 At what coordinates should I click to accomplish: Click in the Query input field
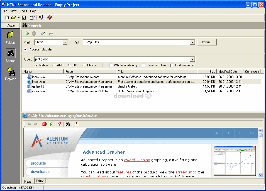(112, 59)
